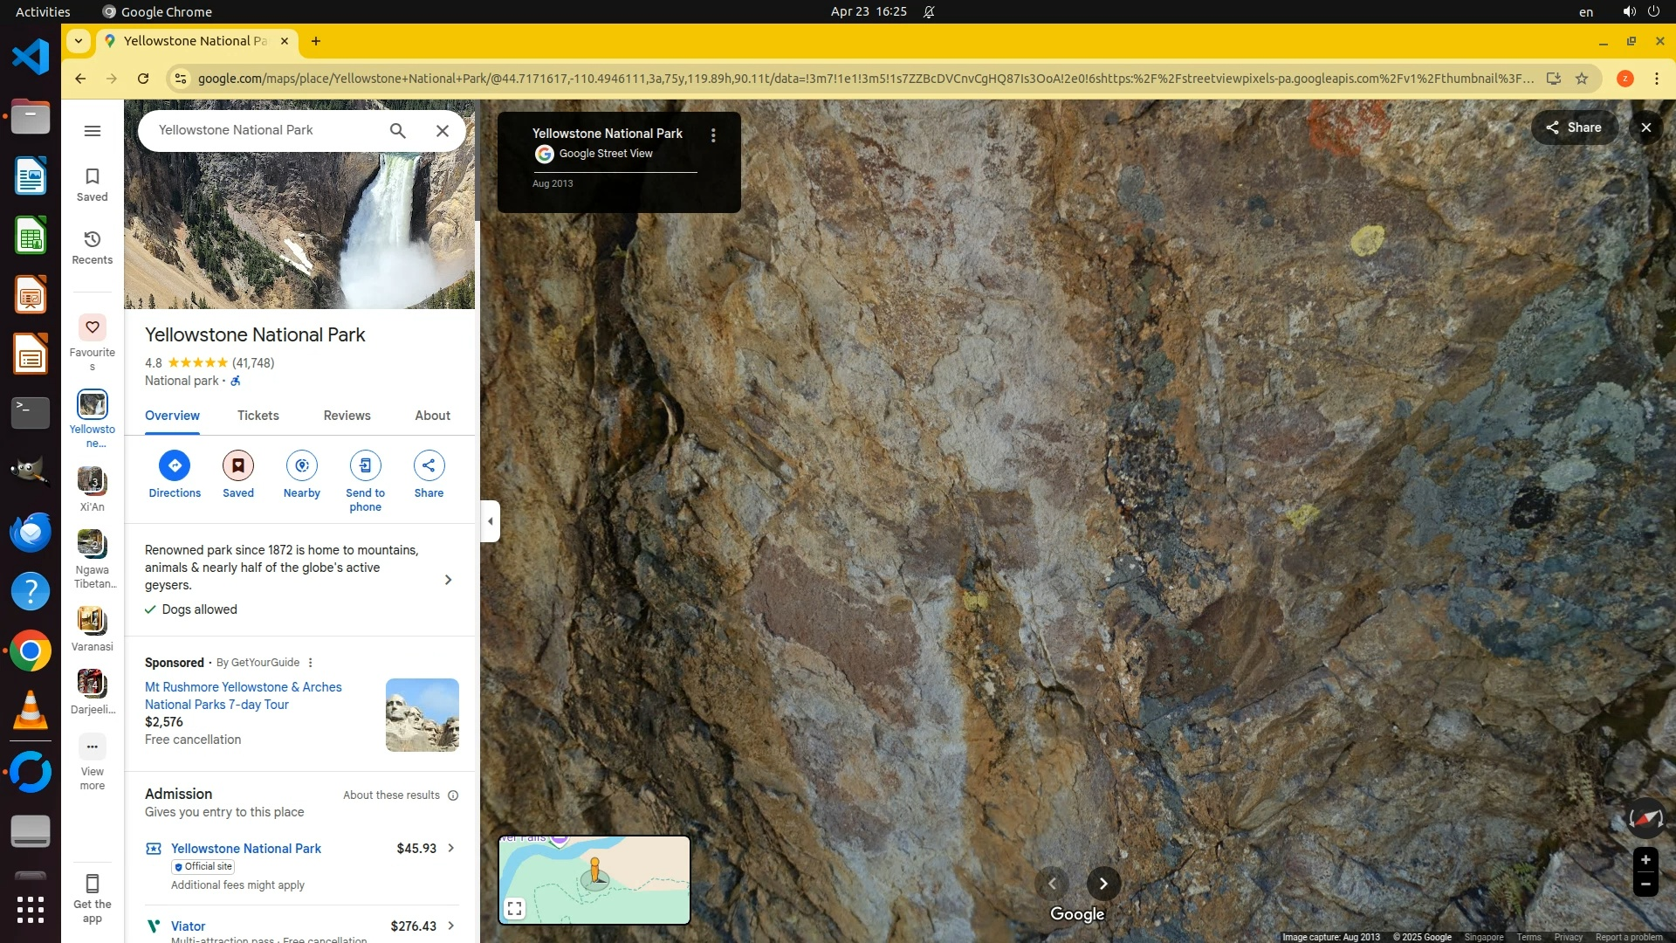Collapse the side panel arrow
Image resolution: width=1676 pixels, height=943 pixels.
491,521
